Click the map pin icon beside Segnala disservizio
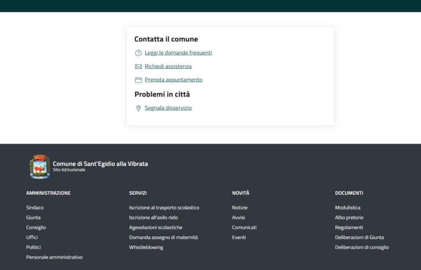The width and height of the screenshot is (421, 270). [138, 108]
